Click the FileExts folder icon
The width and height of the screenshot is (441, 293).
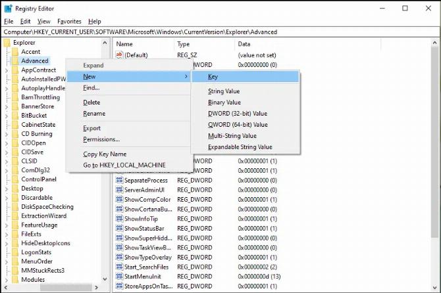click(15, 234)
